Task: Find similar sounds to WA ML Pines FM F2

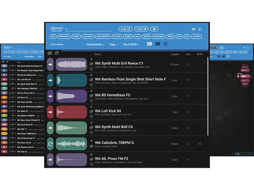Action: point(91,164)
